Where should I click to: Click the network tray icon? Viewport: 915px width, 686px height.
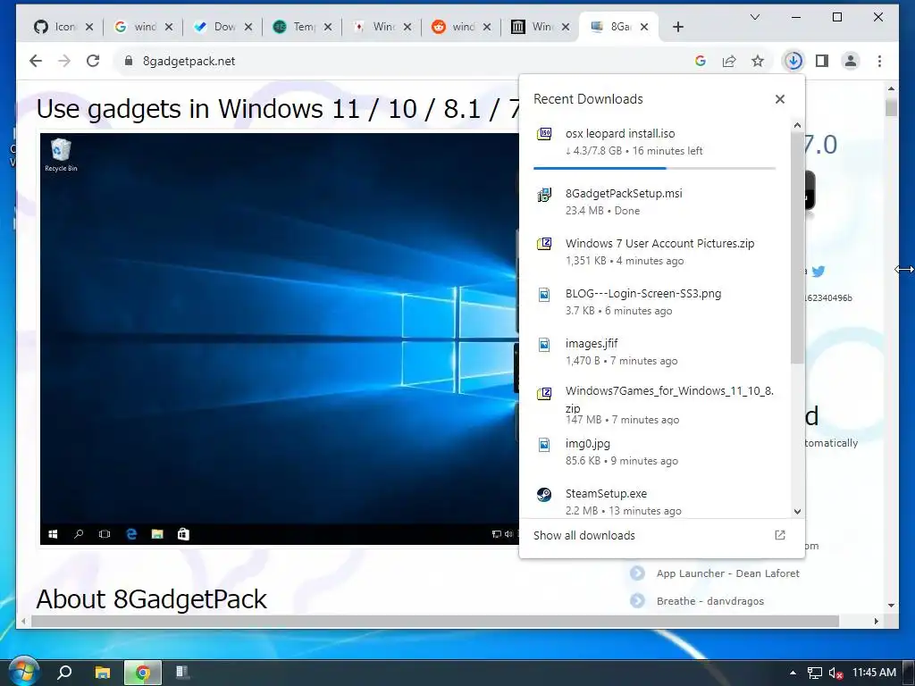coord(815,673)
